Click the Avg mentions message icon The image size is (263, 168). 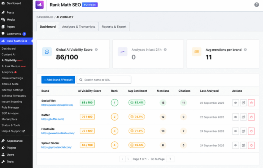point(196,52)
